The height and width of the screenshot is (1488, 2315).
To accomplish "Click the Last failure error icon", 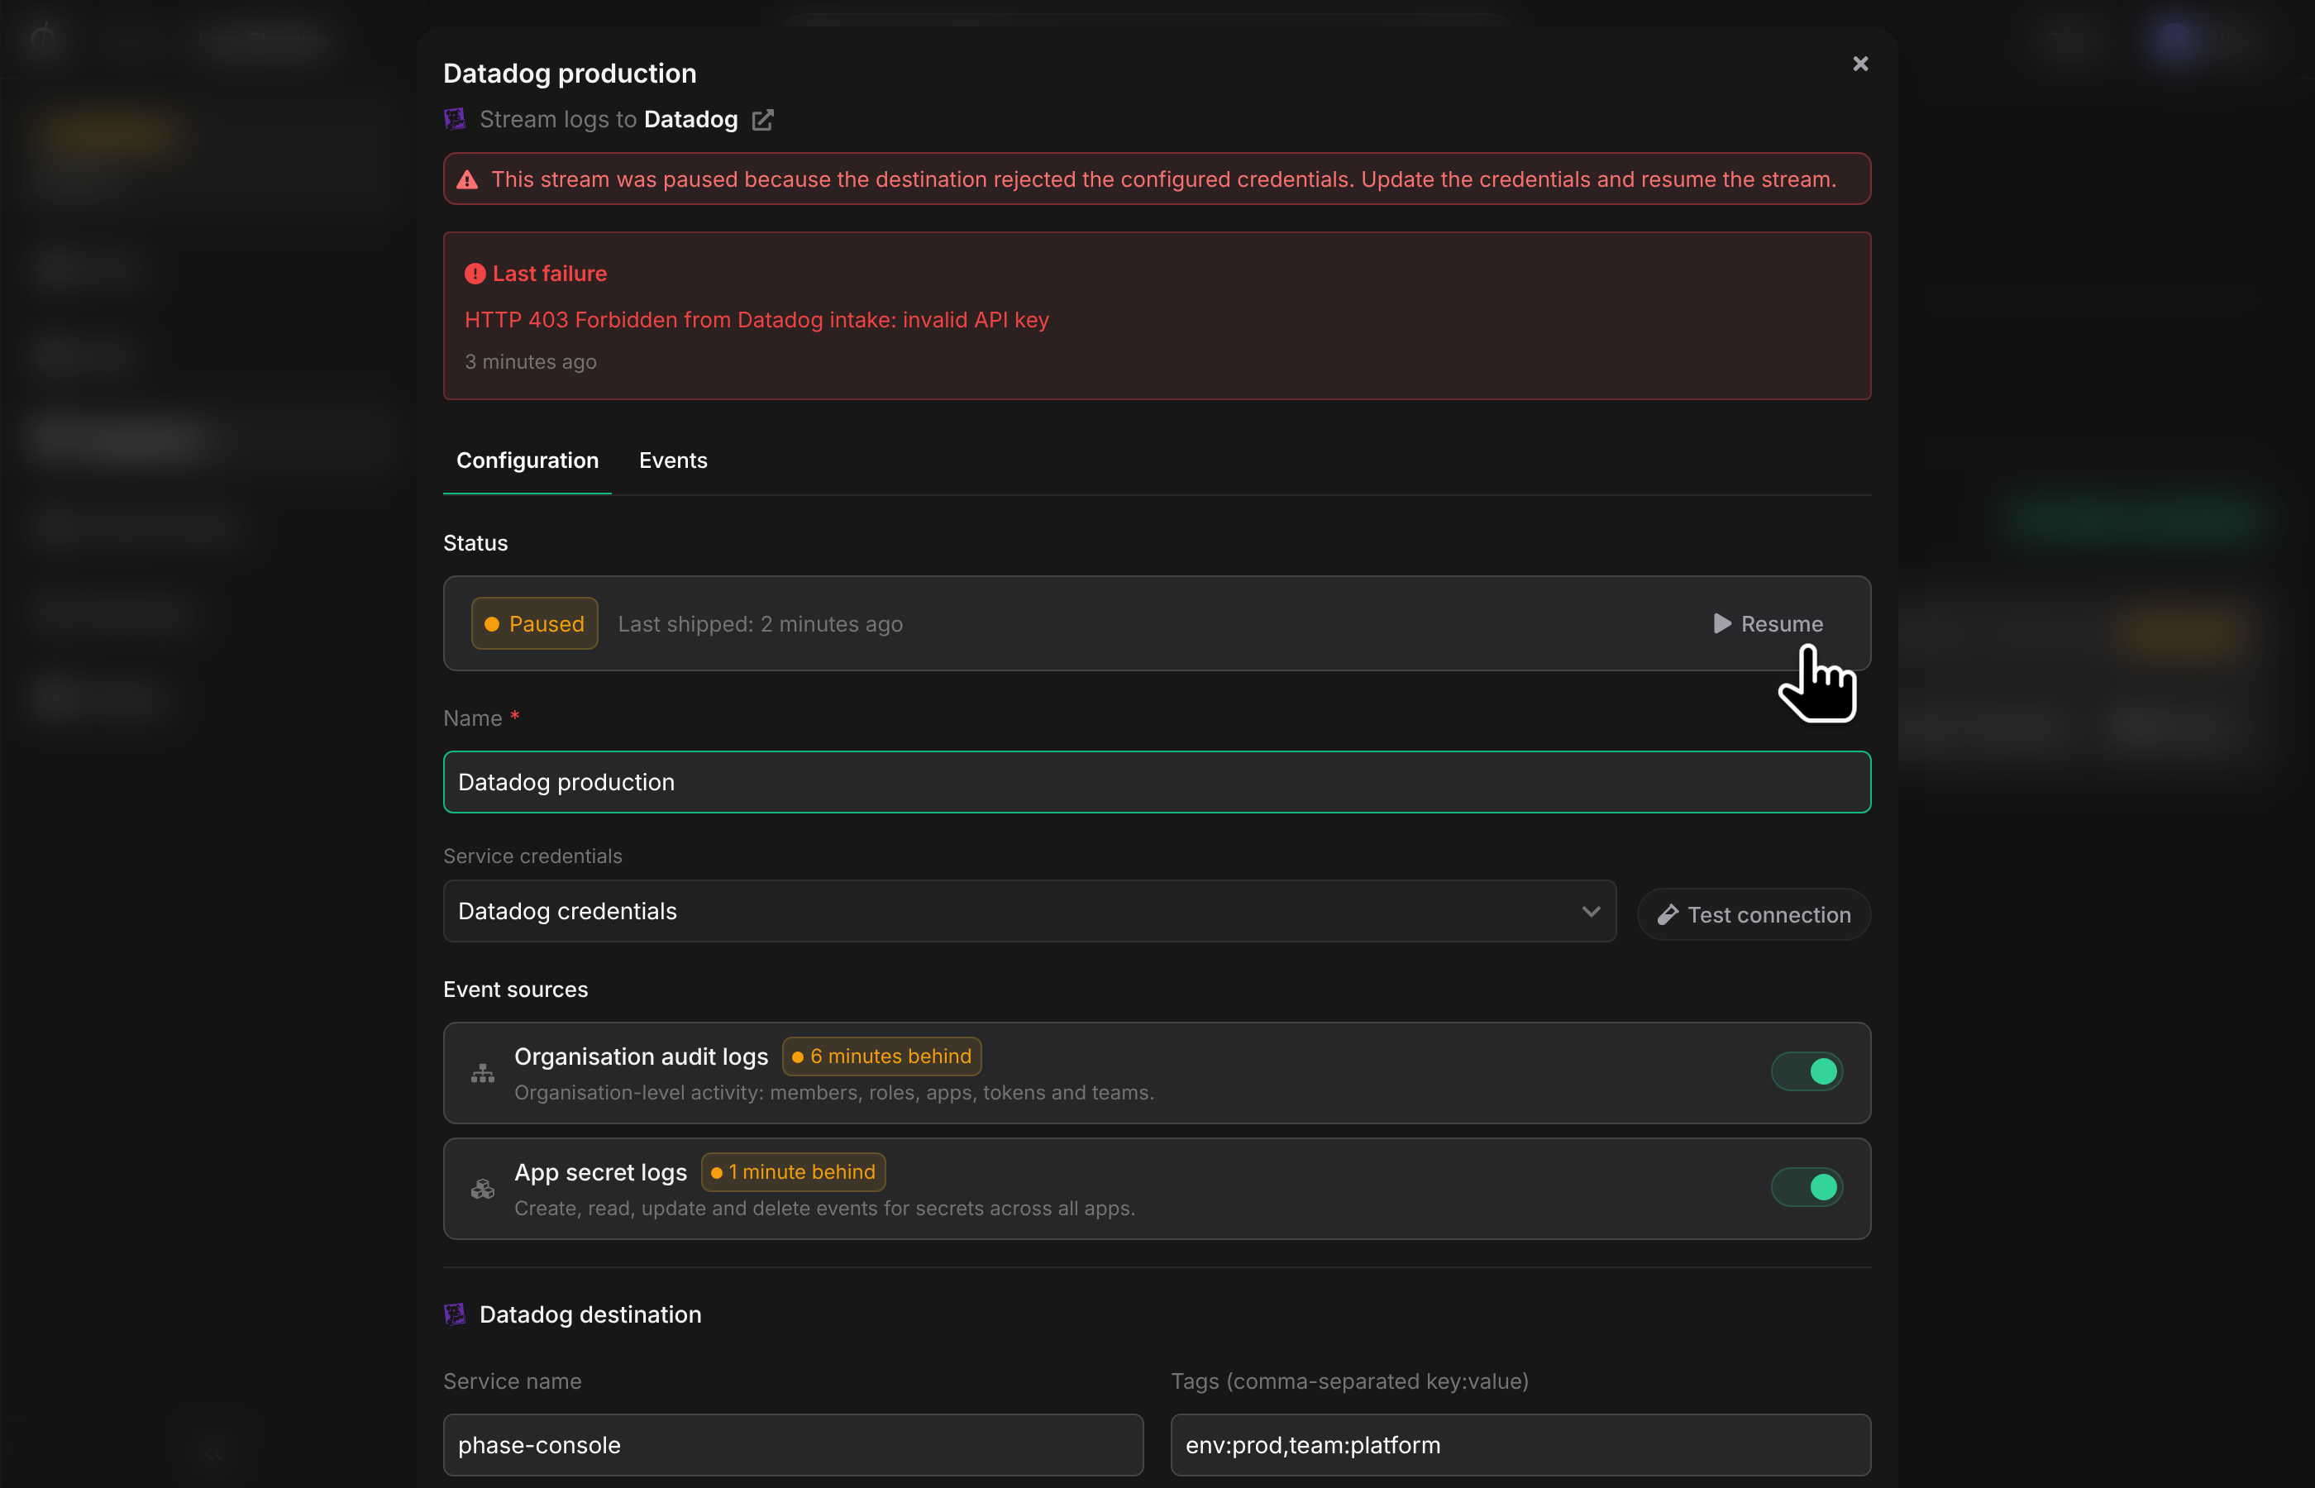I will click(x=475, y=274).
